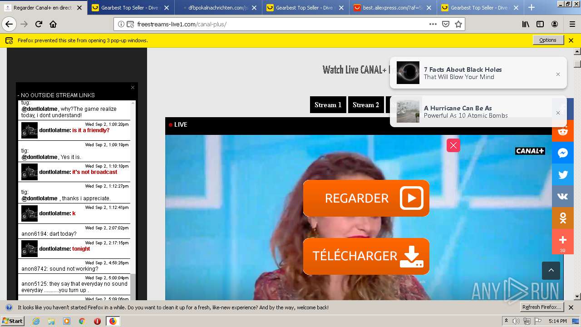Reload the current page

pos(39,24)
